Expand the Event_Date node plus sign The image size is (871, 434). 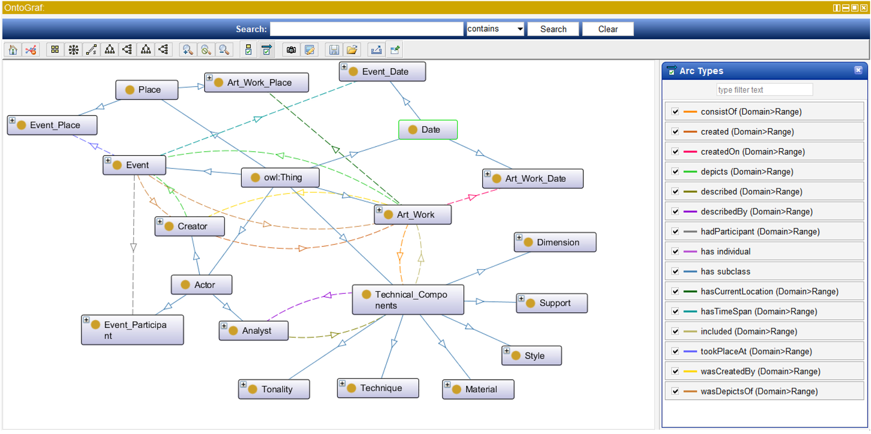pos(344,67)
